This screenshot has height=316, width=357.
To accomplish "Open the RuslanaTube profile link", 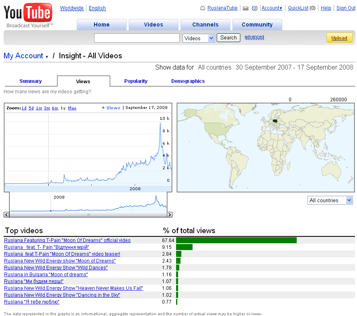I will click(222, 8).
